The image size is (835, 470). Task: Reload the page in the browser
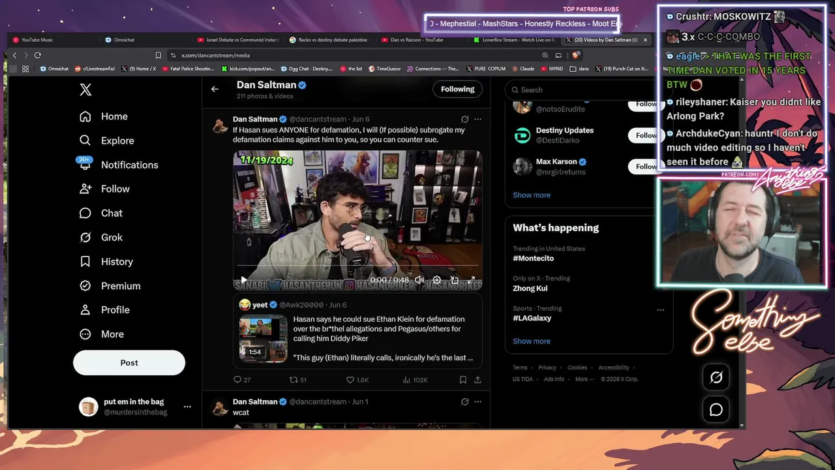click(x=38, y=55)
